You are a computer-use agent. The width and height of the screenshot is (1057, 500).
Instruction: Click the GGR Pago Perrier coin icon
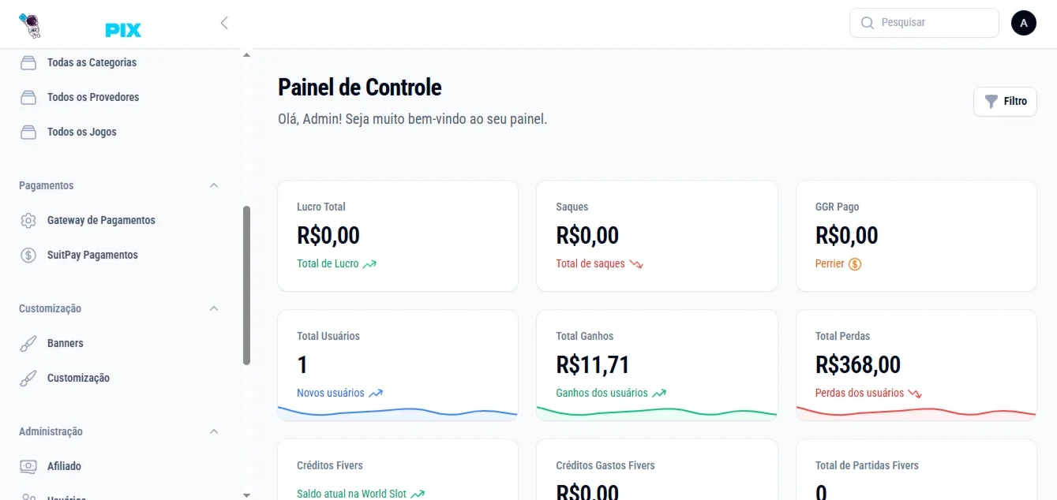[855, 264]
